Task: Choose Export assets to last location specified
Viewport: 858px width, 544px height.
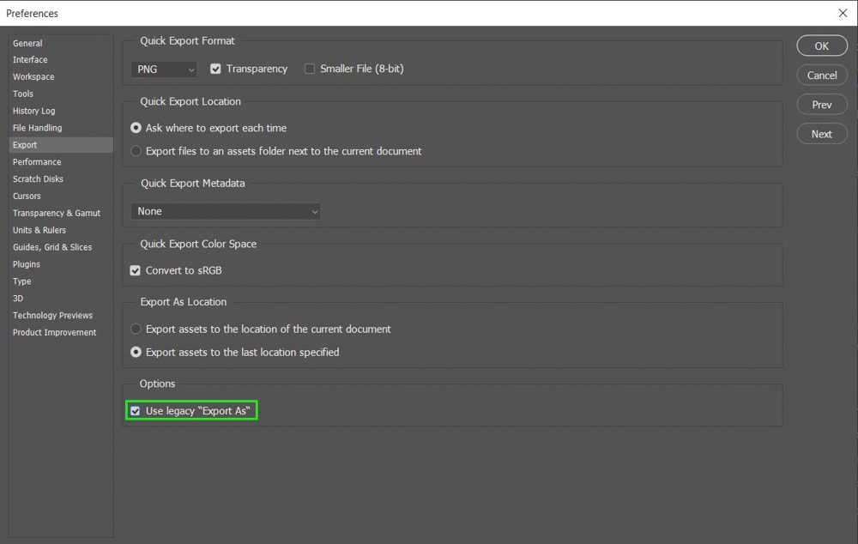Action: coord(136,352)
